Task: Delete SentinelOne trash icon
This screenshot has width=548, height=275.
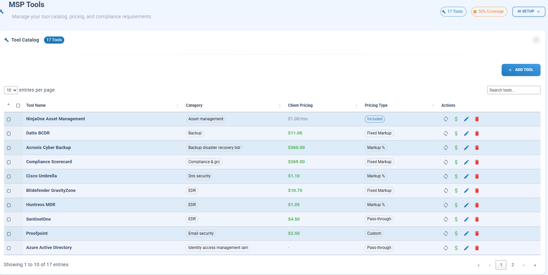Action: (x=477, y=219)
